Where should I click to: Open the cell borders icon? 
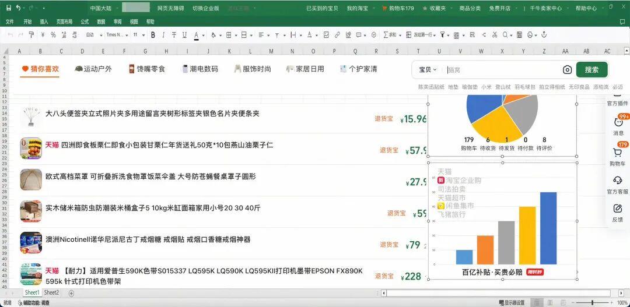229,35
